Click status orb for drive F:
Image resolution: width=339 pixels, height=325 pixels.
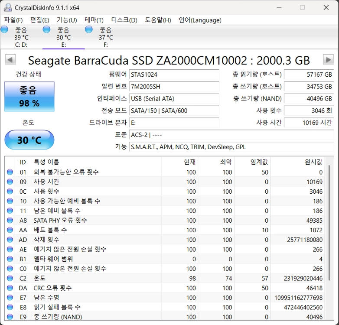tap(88, 29)
